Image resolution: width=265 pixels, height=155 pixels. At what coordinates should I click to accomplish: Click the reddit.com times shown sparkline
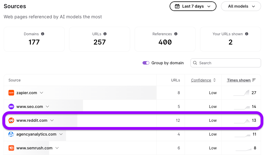pyautogui.click(x=241, y=121)
